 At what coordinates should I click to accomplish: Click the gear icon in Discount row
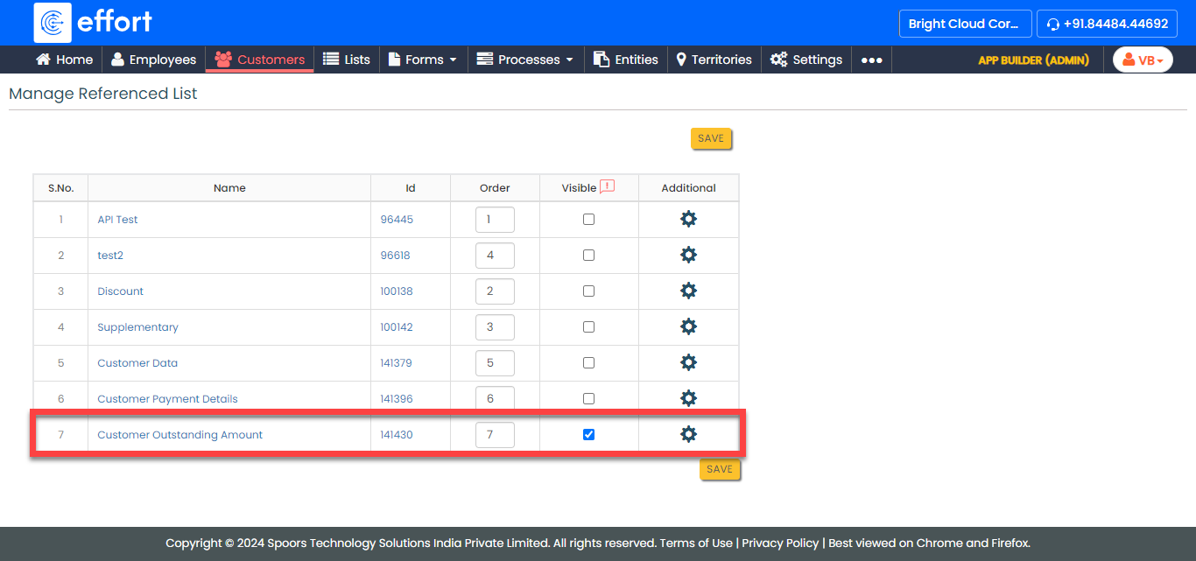[x=688, y=291]
